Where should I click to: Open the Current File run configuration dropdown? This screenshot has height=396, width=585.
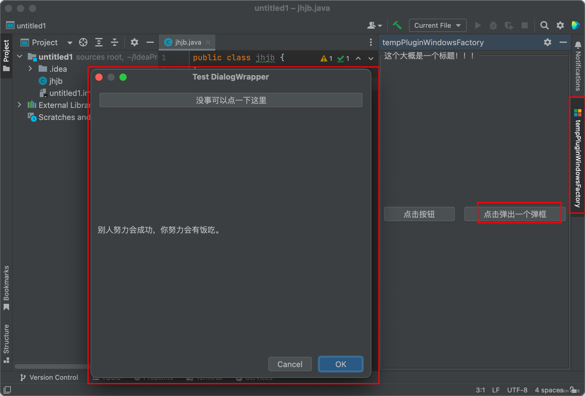[x=438, y=25]
